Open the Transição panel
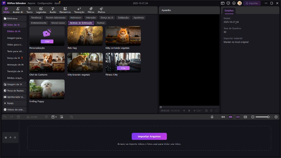This screenshot has width=281, height=158. [79, 10]
